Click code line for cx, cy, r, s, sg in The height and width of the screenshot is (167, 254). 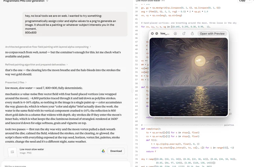[x=176, y=27]
